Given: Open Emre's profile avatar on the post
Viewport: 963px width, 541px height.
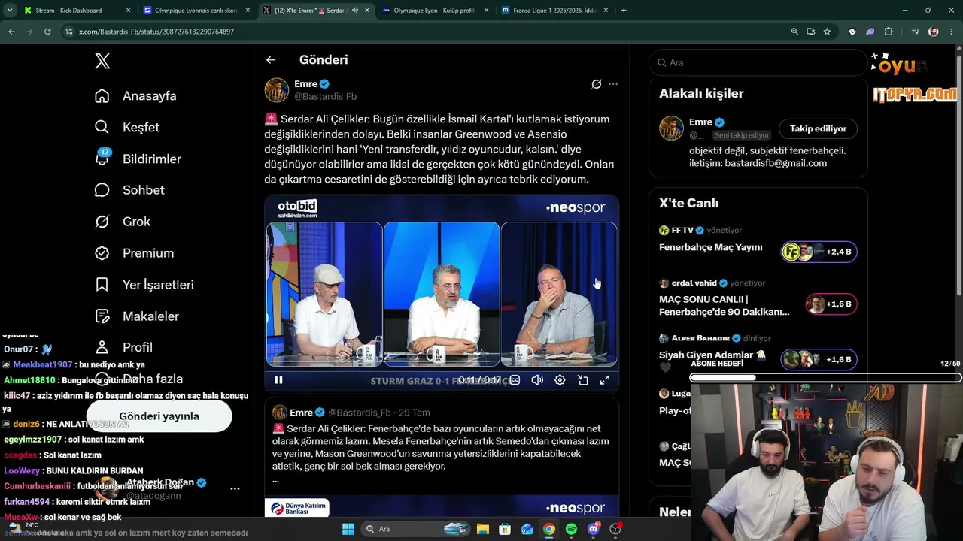Looking at the screenshot, I should coord(277,90).
